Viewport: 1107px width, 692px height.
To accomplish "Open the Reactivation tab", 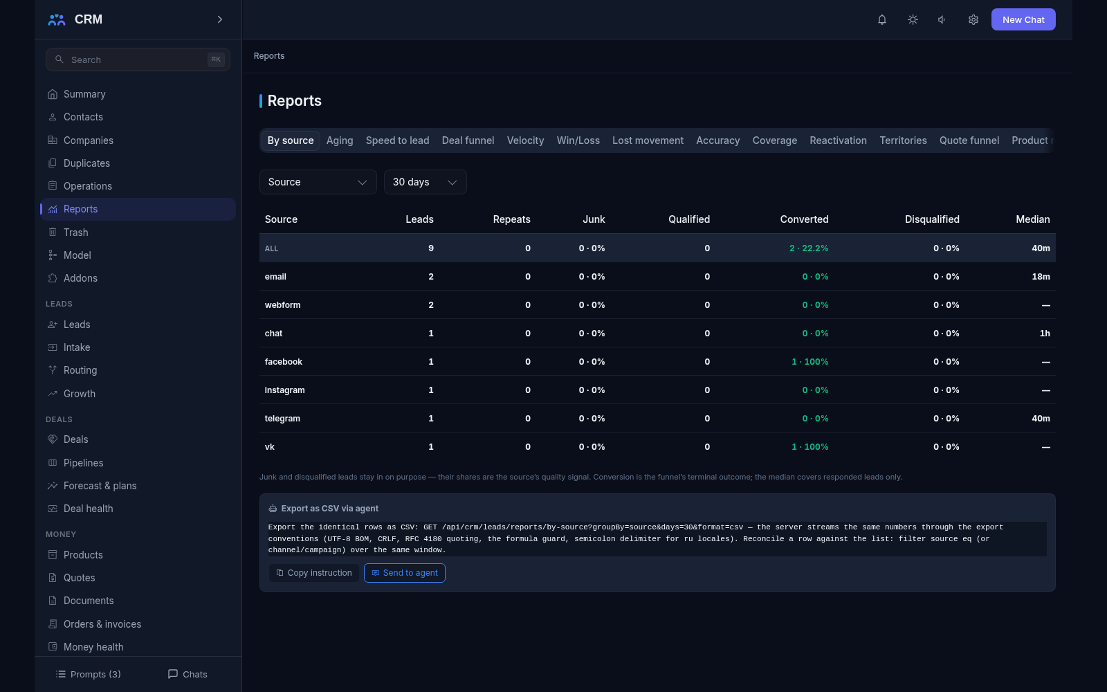I will click(838, 140).
